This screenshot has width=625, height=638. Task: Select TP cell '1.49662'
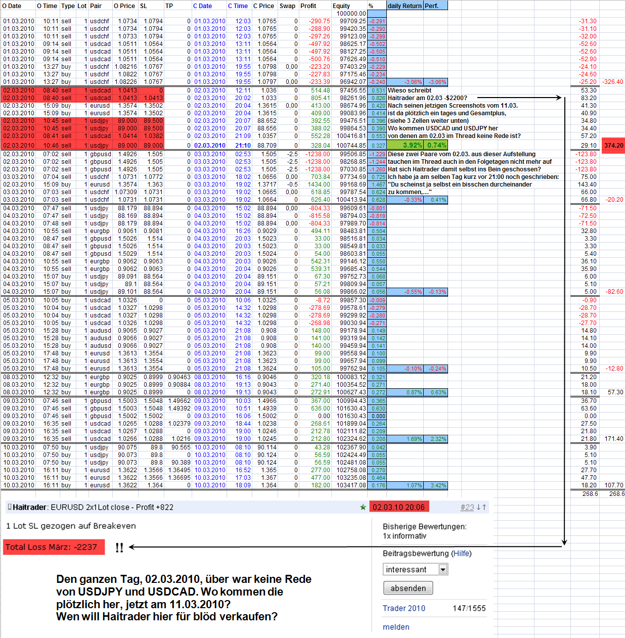pyautogui.click(x=179, y=401)
